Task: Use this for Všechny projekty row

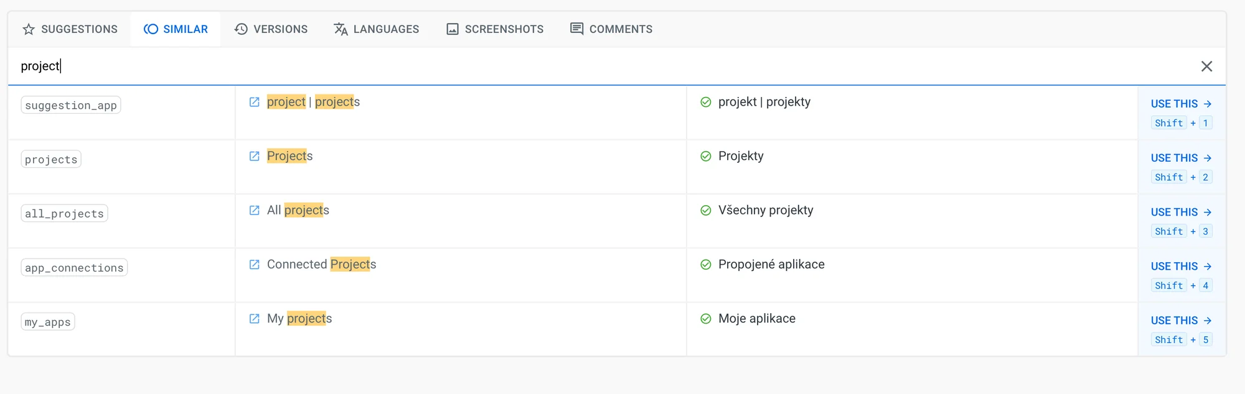Action: tap(1180, 212)
